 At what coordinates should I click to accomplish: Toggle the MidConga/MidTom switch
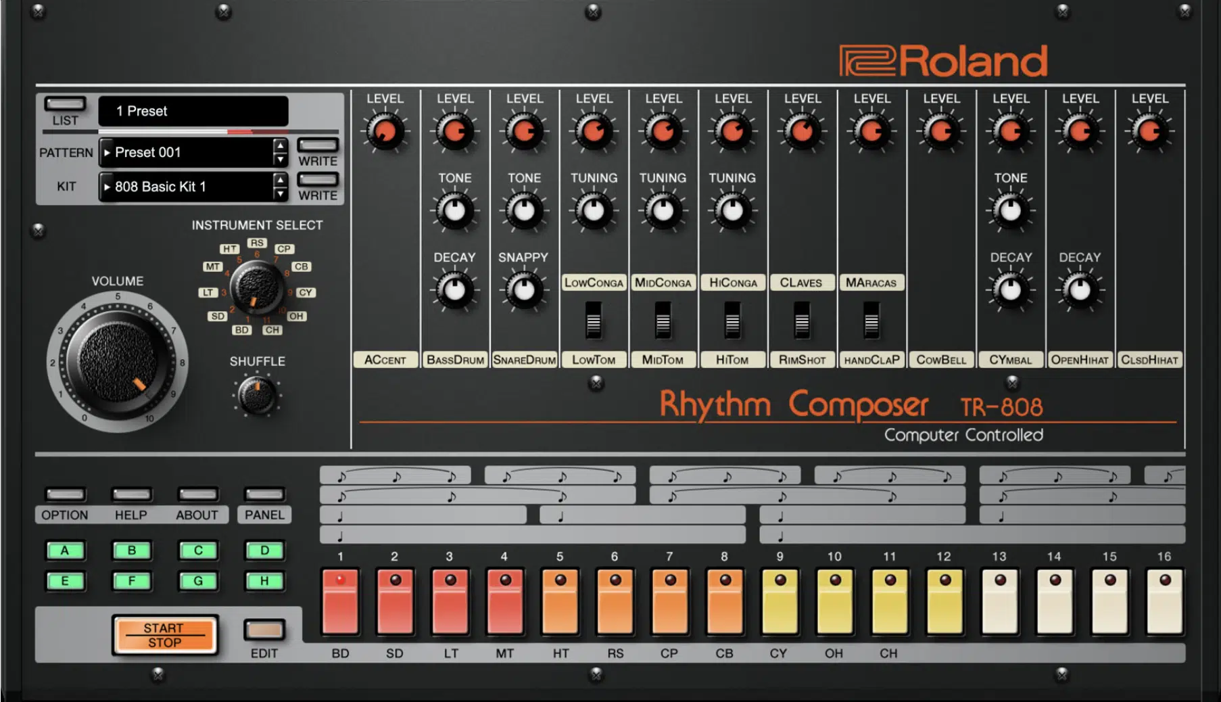663,319
